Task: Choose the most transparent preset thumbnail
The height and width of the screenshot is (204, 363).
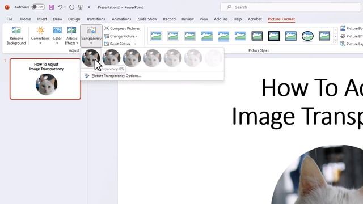Action: (213, 58)
